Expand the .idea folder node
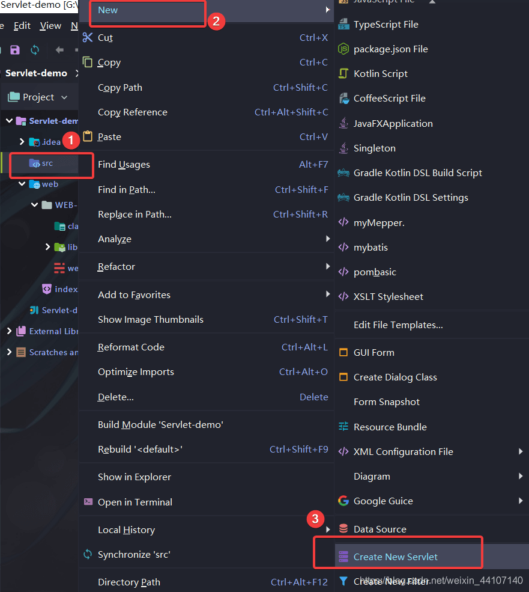 22,142
